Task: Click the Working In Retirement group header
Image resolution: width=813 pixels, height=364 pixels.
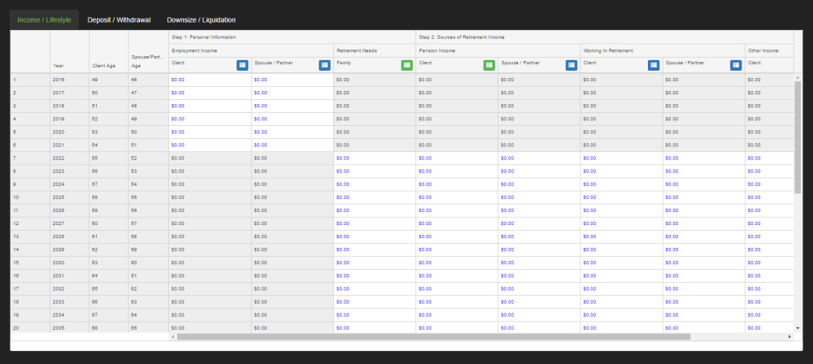Action: pyautogui.click(x=663, y=51)
